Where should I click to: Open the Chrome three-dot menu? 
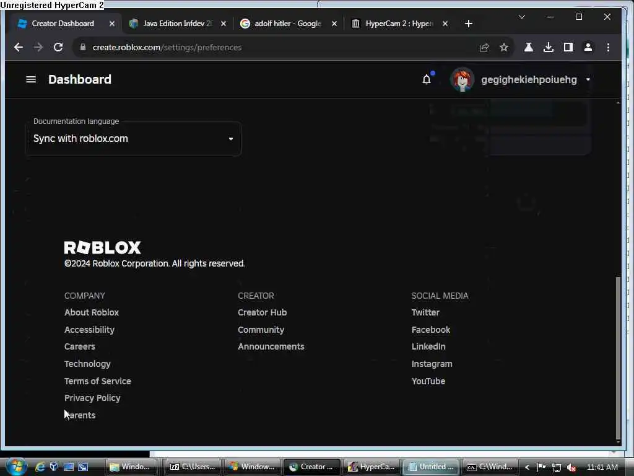[608, 47]
